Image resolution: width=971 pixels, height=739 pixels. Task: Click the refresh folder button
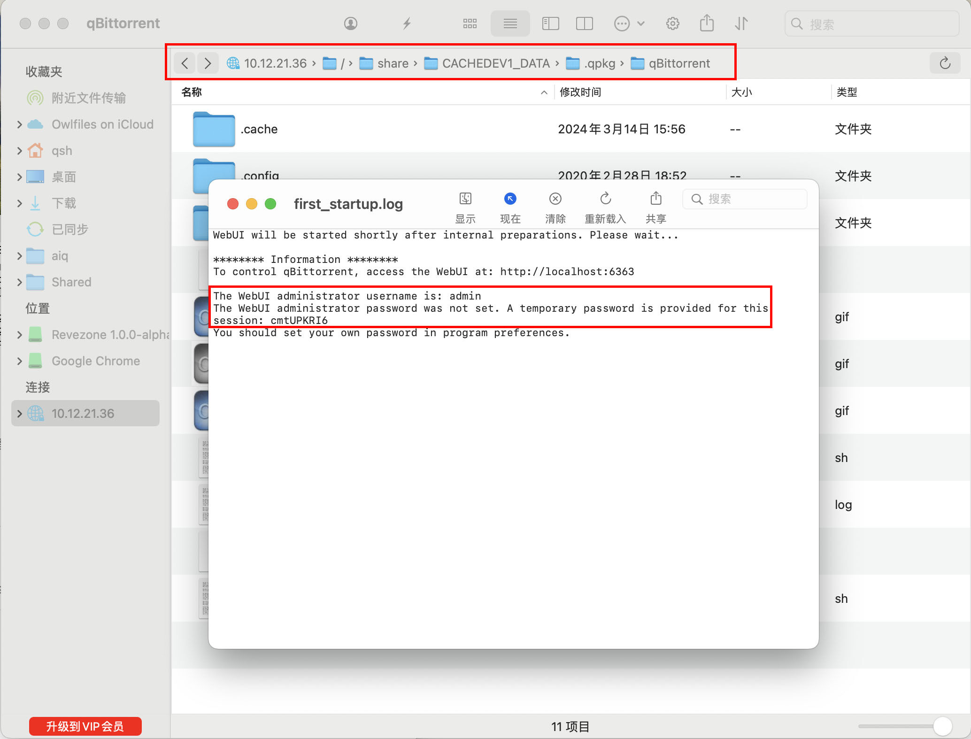coord(945,63)
